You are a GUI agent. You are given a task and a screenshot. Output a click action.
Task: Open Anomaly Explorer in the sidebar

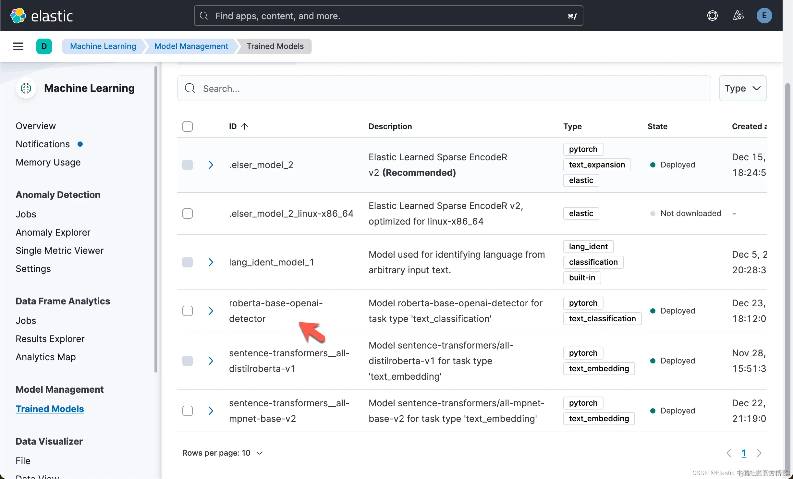click(x=53, y=232)
